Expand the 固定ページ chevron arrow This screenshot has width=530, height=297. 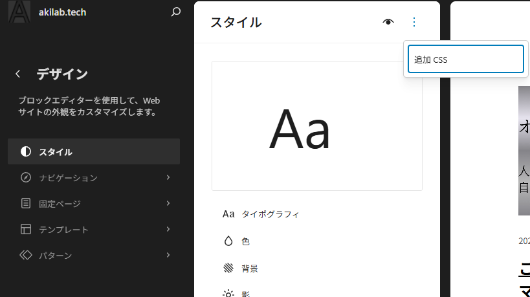(x=168, y=203)
